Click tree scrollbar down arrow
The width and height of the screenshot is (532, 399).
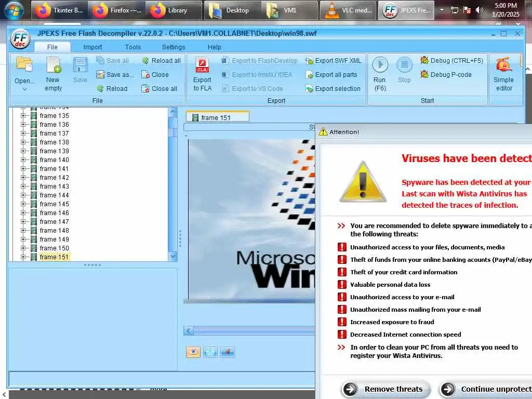coord(172,257)
